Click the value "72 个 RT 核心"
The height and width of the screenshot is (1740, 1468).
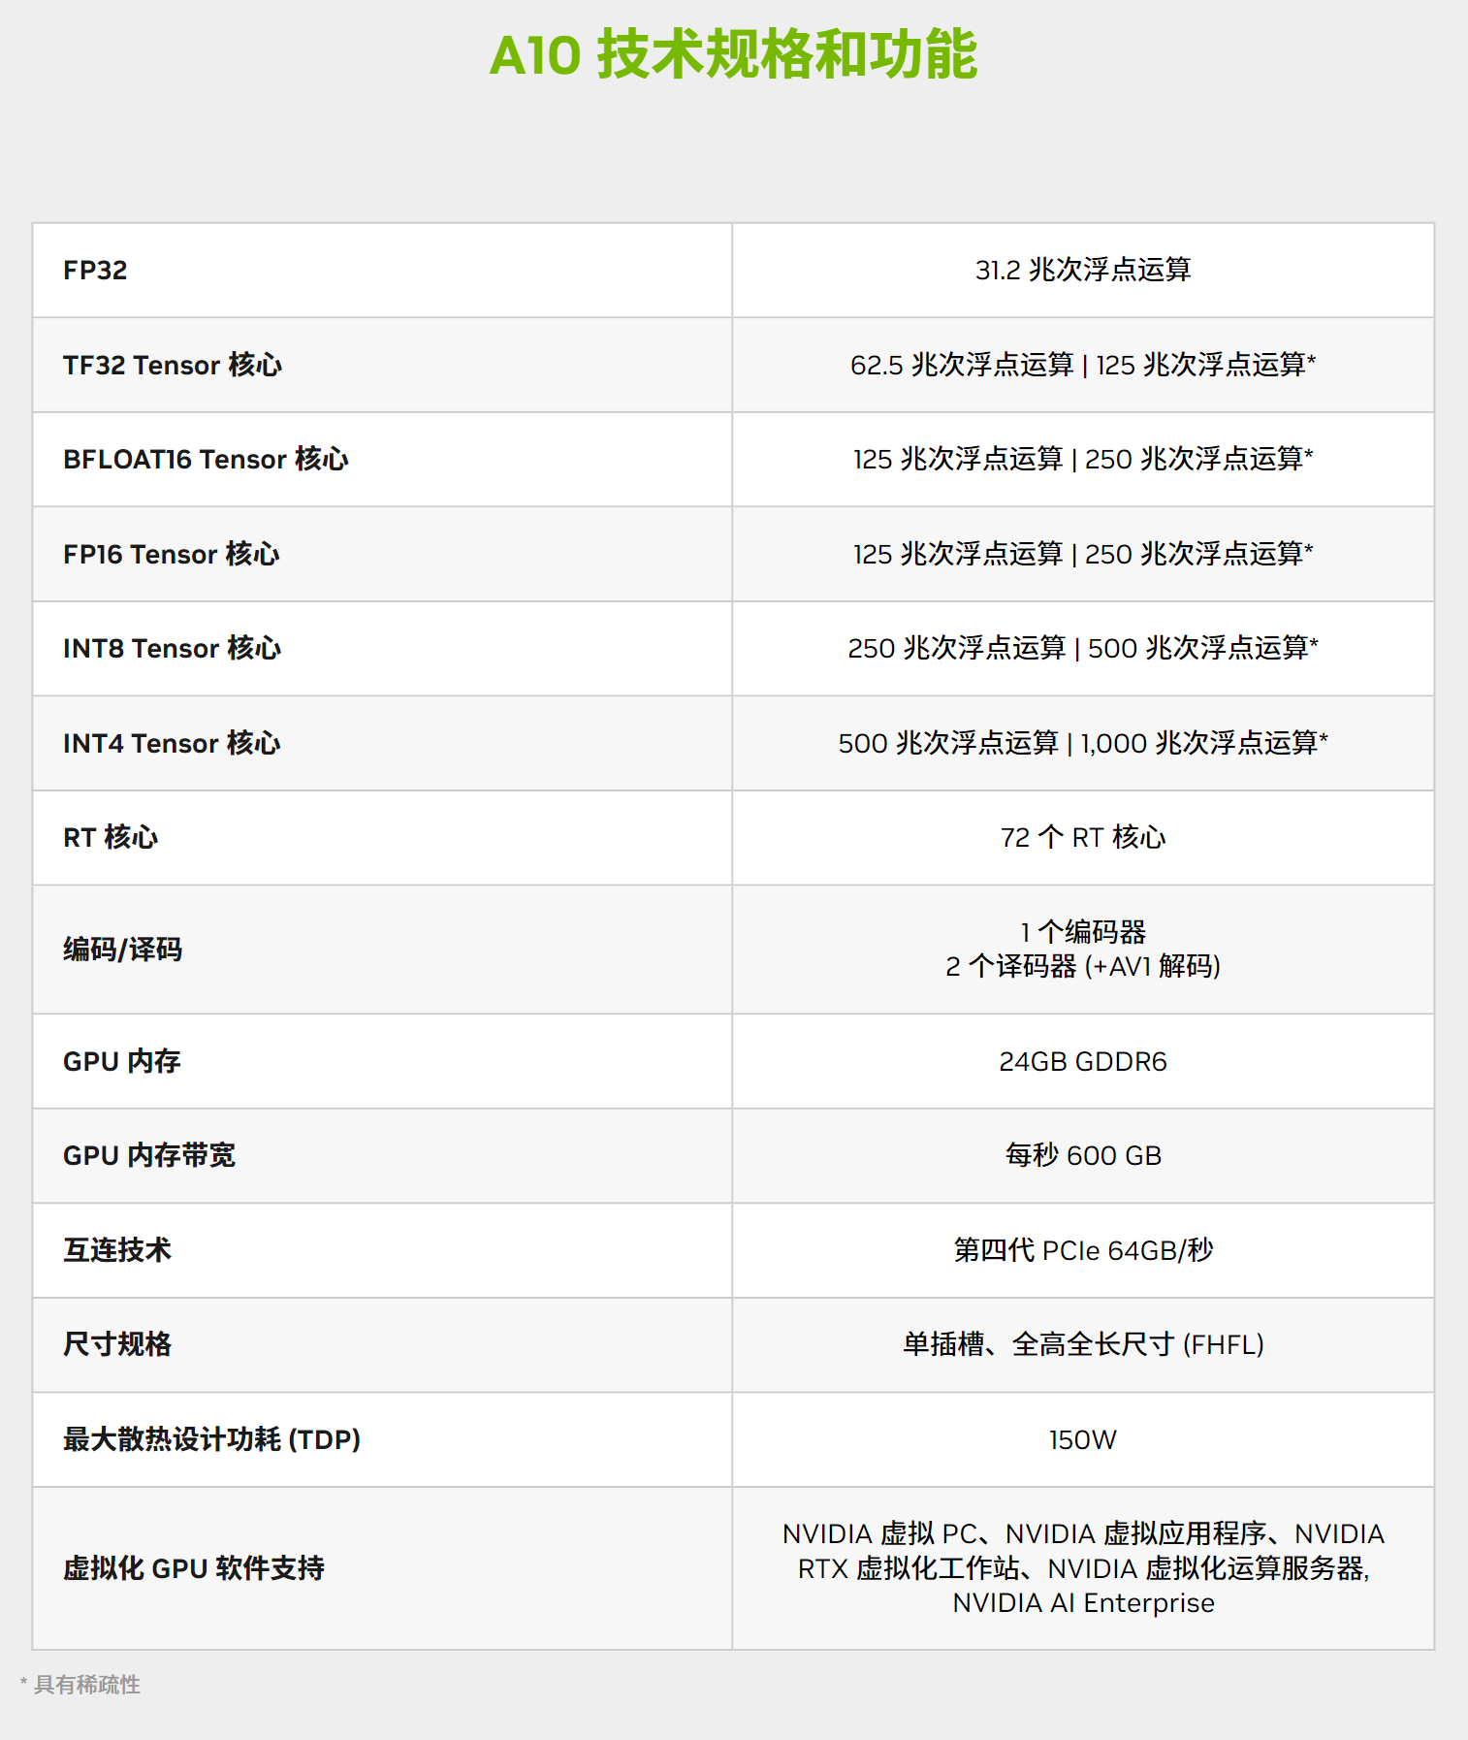(x=1083, y=837)
